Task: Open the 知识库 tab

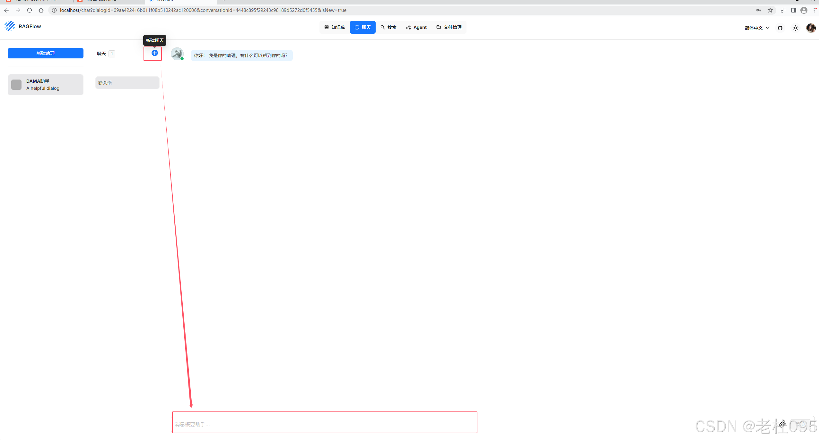Action: (x=335, y=27)
